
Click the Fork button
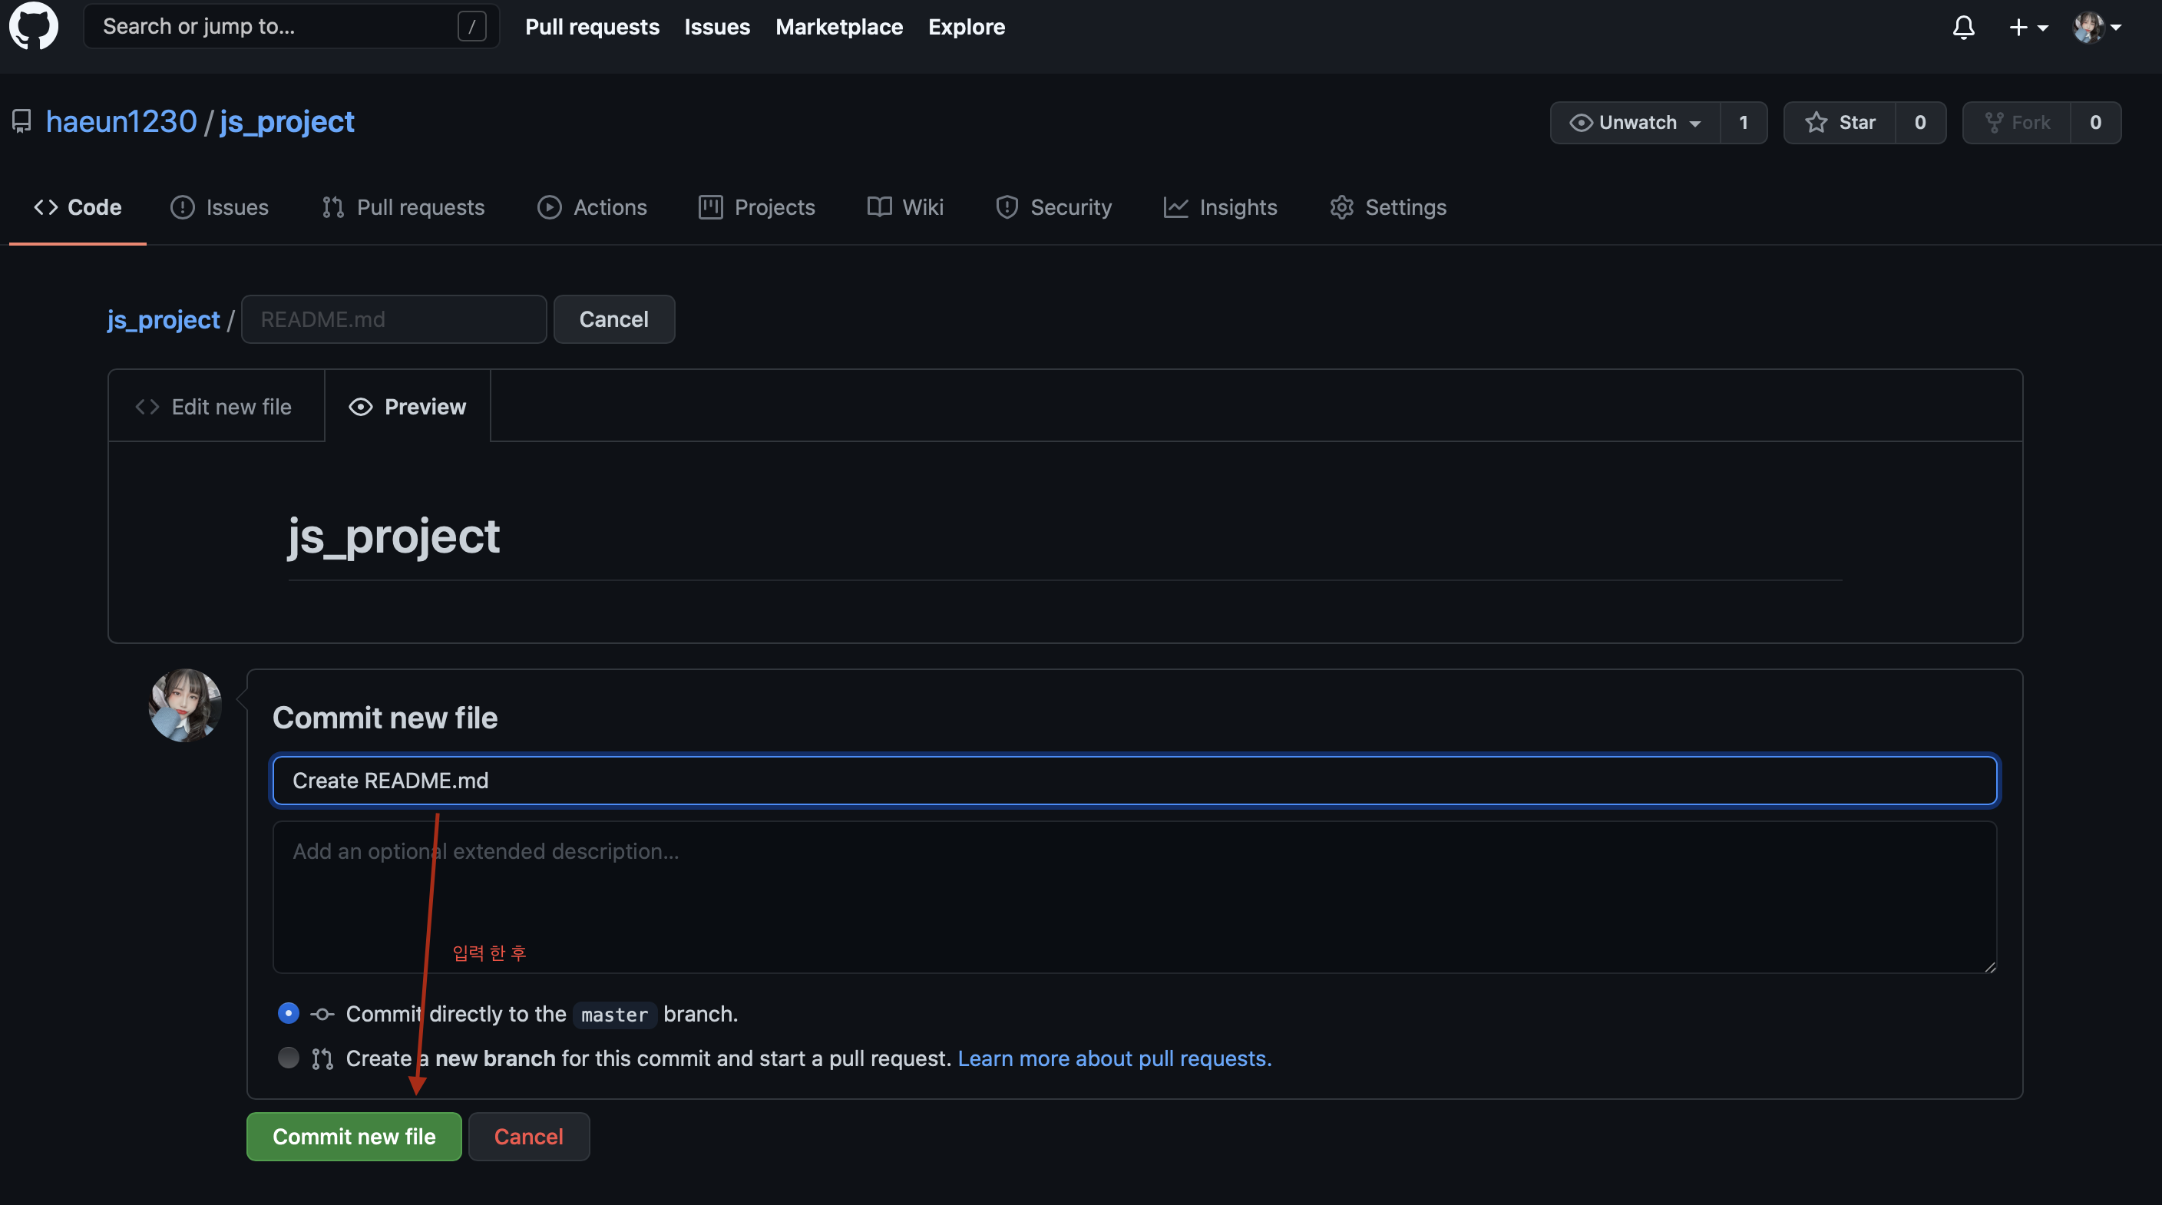(x=2017, y=123)
